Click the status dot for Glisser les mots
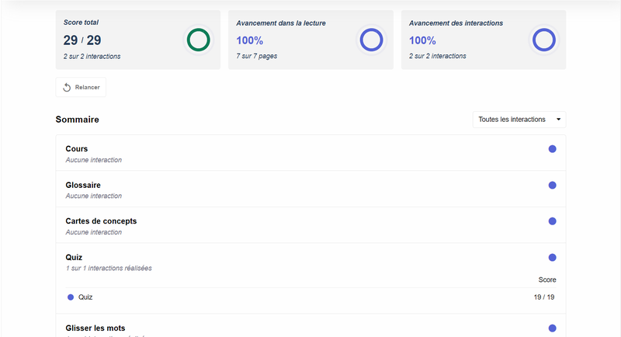The height and width of the screenshot is (337, 621). coord(553,328)
